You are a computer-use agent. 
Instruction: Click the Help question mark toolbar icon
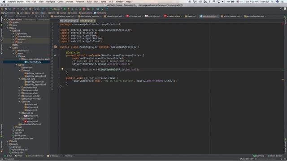[107, 9]
